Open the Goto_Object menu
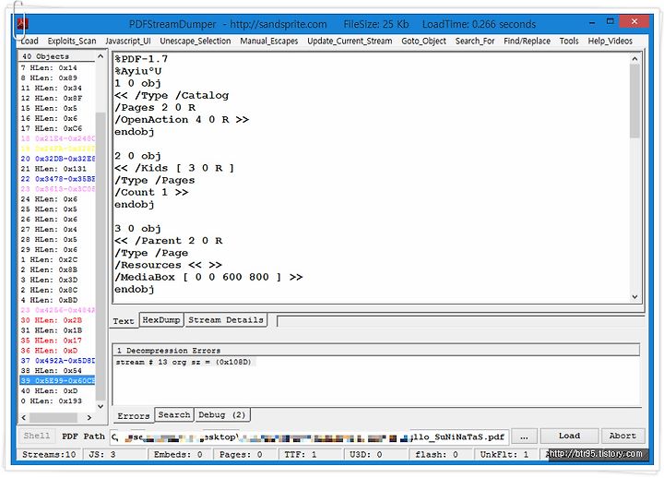This screenshot has height=478, width=664. click(x=423, y=42)
